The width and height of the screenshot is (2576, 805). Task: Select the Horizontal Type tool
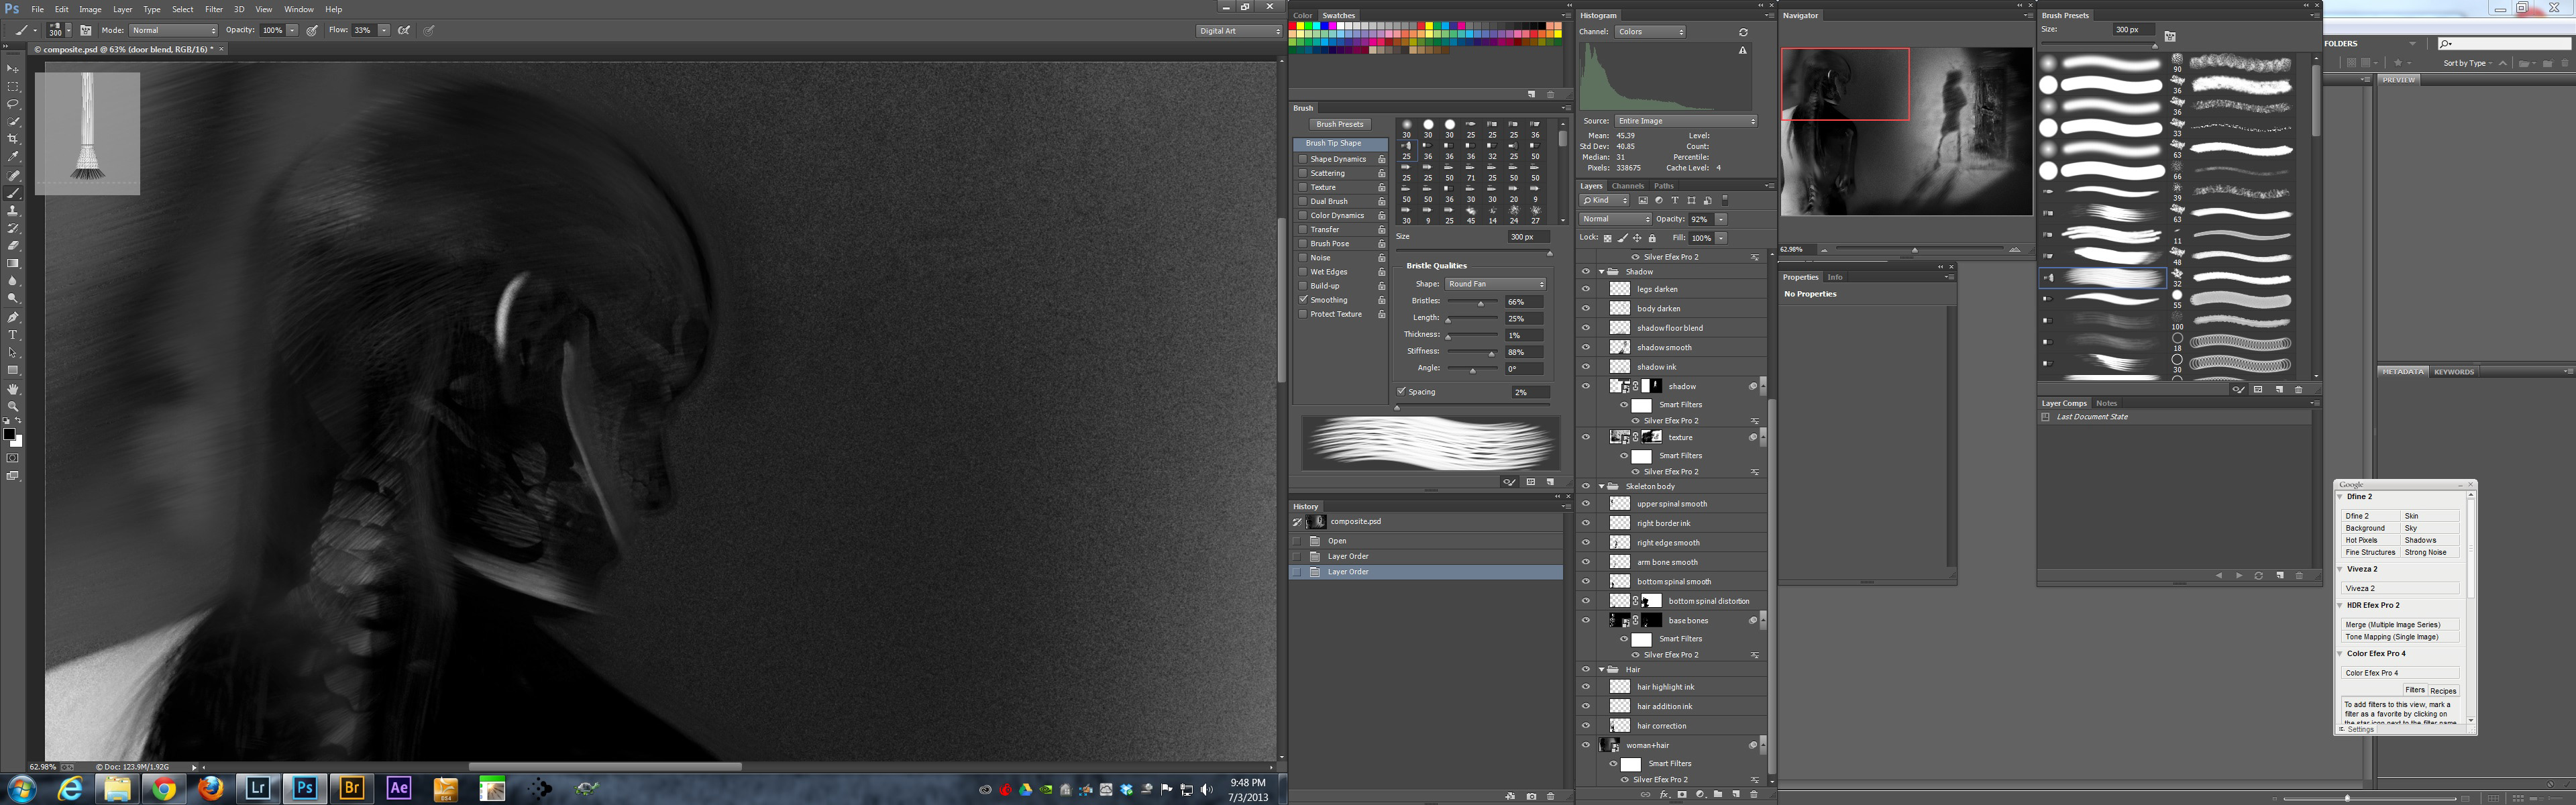13,335
